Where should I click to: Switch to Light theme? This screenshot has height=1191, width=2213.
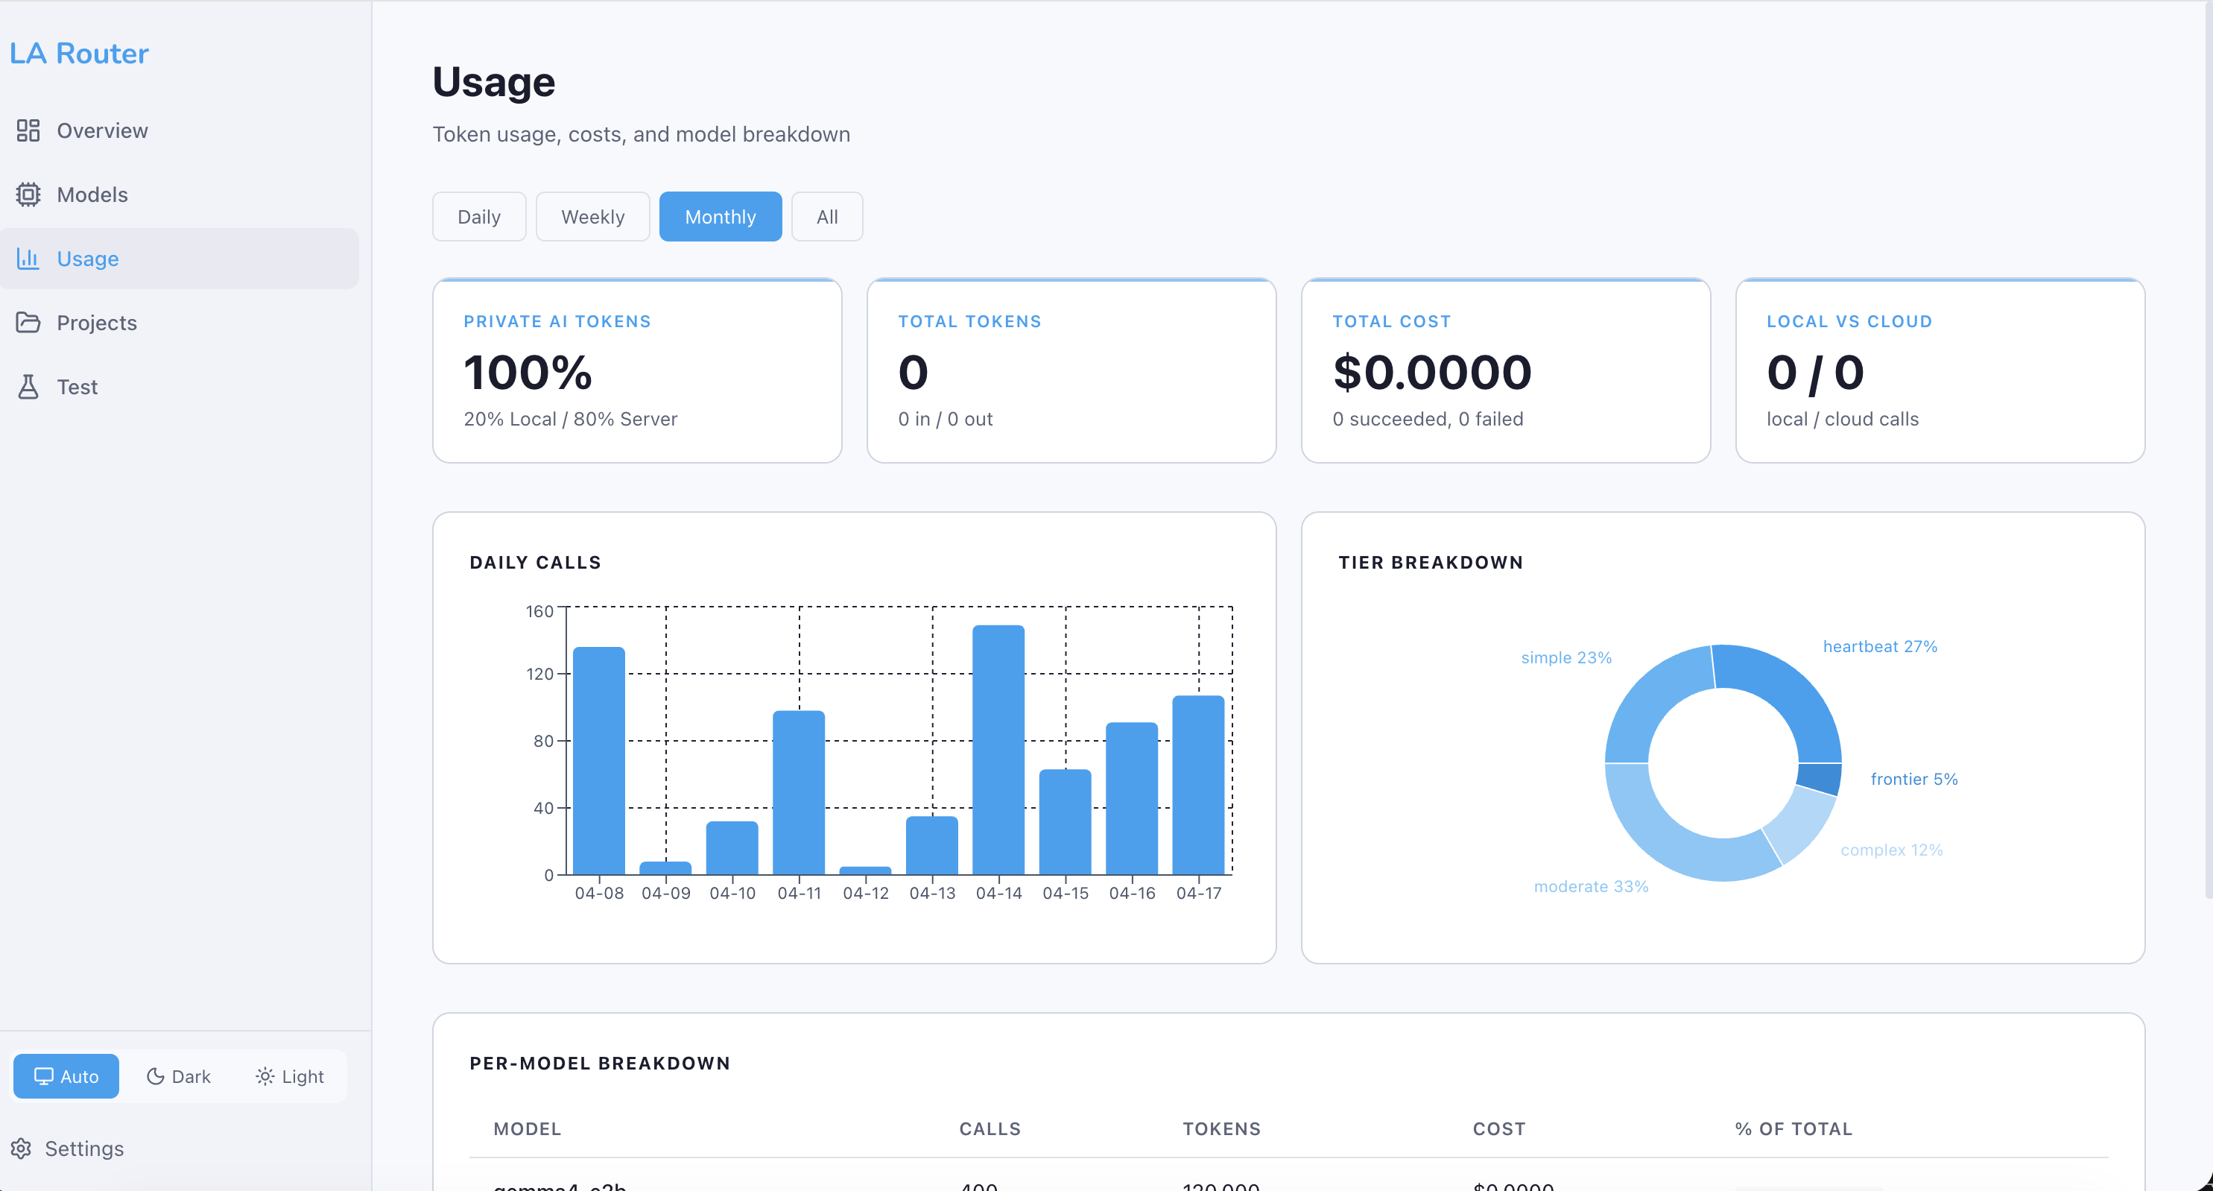click(290, 1076)
